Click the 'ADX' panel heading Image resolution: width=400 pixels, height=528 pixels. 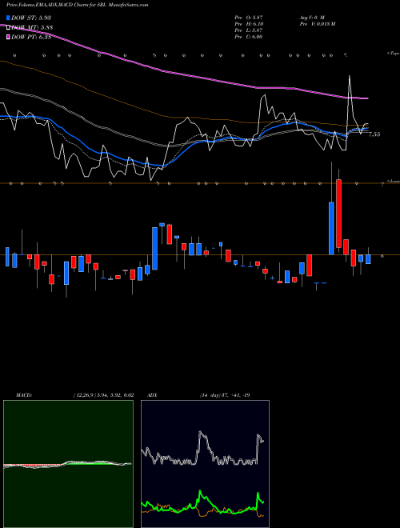[x=152, y=395]
